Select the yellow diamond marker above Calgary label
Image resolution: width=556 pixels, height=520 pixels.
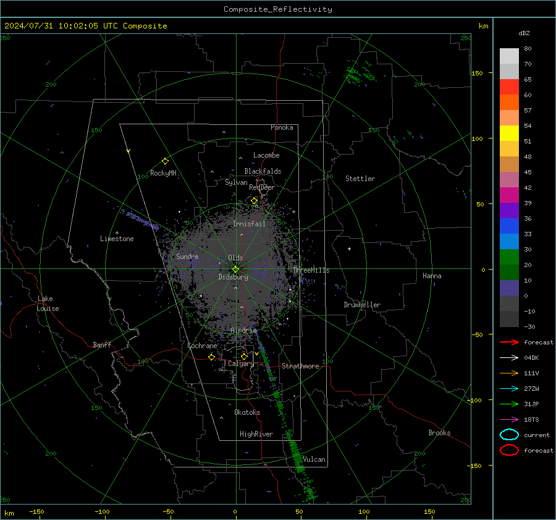point(244,356)
